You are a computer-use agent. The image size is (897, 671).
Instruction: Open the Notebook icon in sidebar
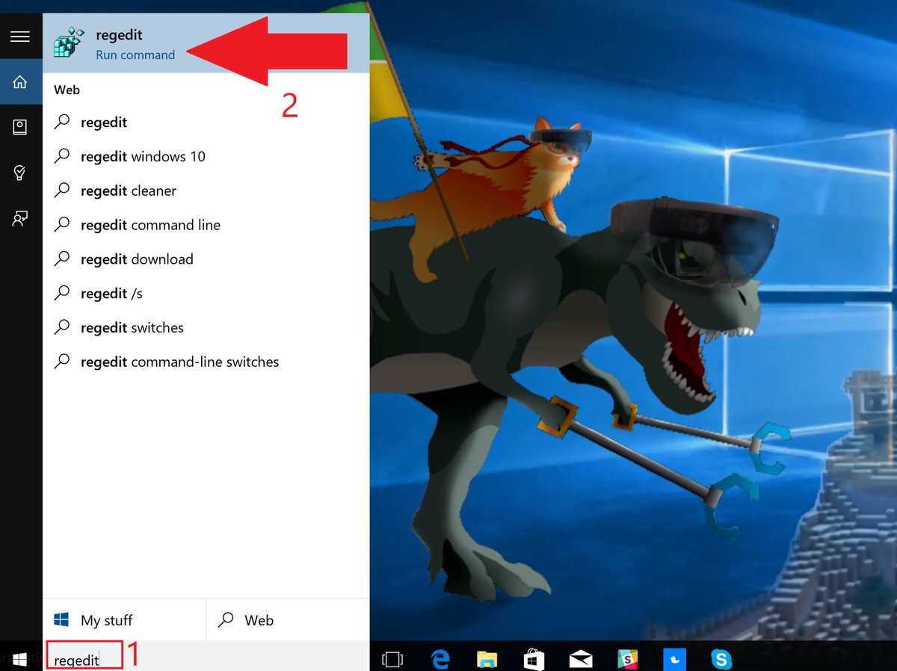(x=20, y=127)
